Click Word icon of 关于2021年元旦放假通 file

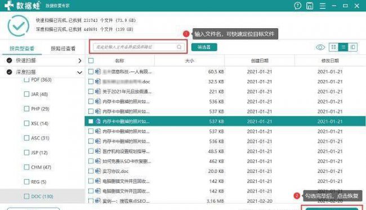pos(98,91)
